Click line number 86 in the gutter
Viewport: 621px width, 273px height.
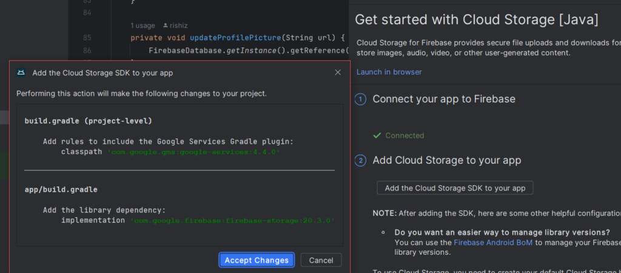point(86,50)
